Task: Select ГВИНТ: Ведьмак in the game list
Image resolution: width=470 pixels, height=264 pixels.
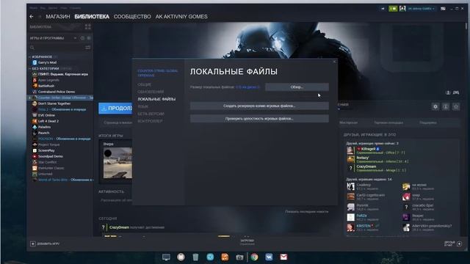Action: point(62,74)
